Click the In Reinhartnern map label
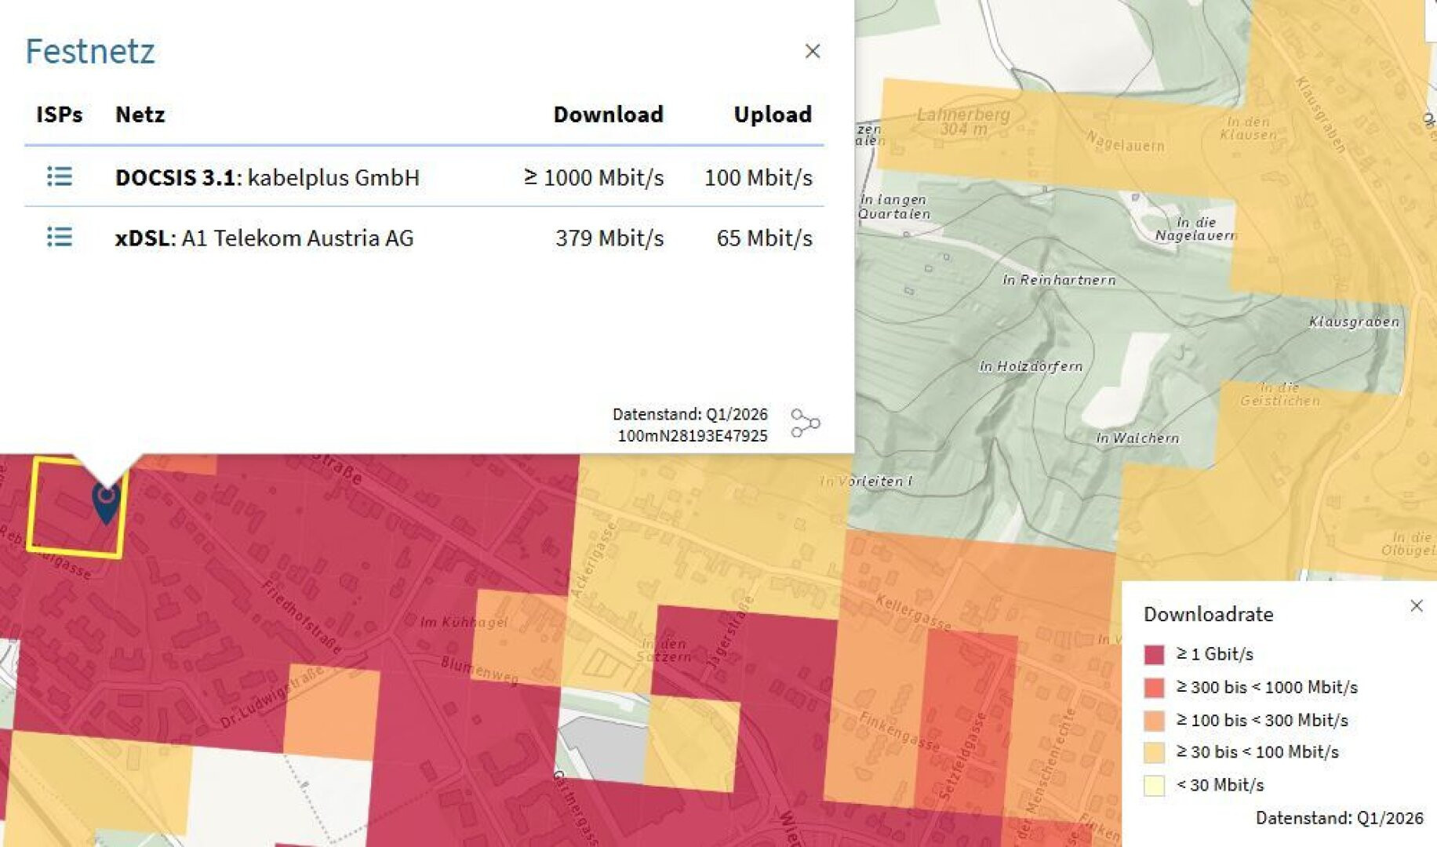 click(x=1059, y=280)
